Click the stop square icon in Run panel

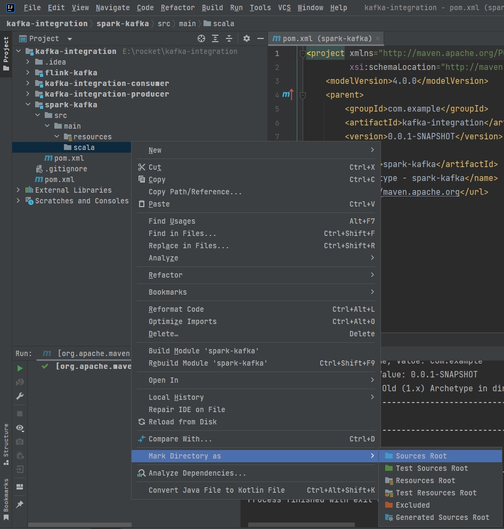(20, 414)
